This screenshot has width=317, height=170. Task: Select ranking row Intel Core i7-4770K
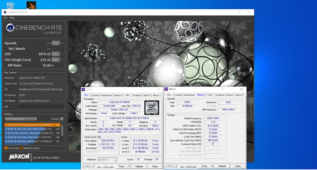pos(32,129)
